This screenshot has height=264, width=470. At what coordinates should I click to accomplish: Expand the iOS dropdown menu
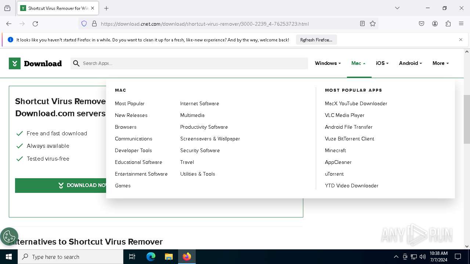pos(382,63)
